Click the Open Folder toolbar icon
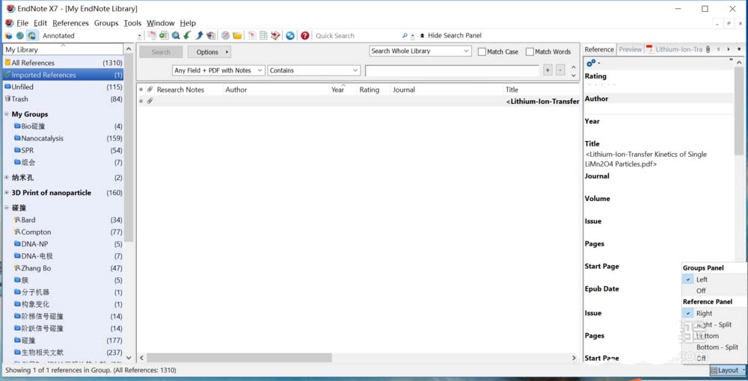This screenshot has width=748, height=381. point(237,35)
